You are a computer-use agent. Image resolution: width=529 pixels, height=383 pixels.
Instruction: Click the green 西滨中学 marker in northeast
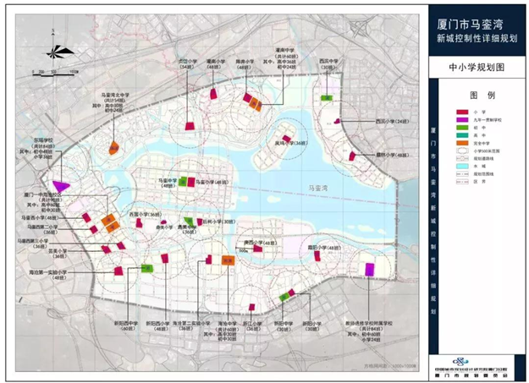click(x=326, y=97)
